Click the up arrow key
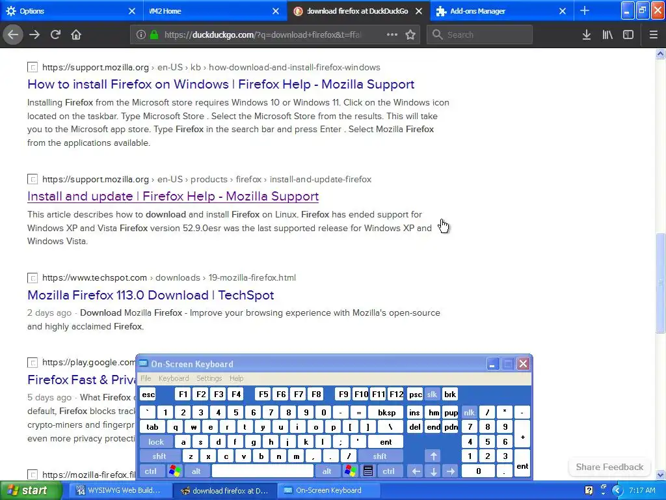This screenshot has width=666, height=500. pos(433,456)
